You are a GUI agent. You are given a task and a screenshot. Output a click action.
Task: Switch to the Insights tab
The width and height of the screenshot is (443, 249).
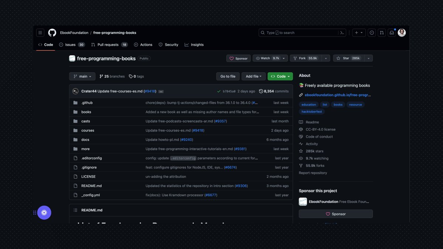[x=194, y=45]
